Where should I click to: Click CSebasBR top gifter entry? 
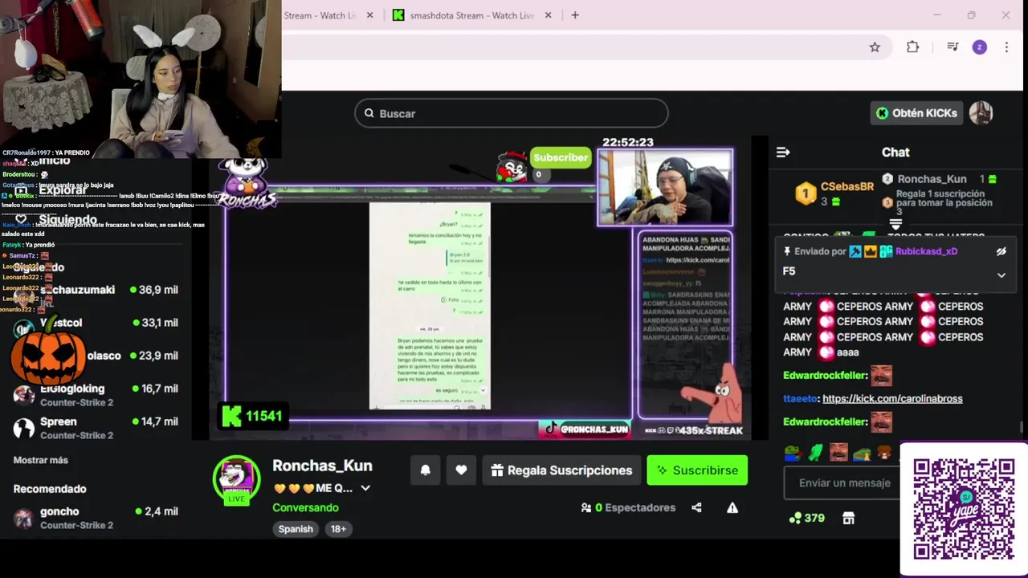[834, 193]
